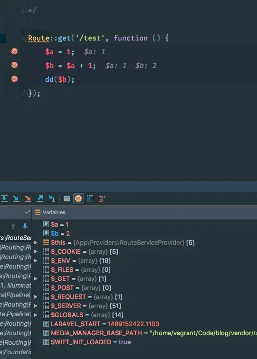Select the Variables panel header

[x=144, y=212]
